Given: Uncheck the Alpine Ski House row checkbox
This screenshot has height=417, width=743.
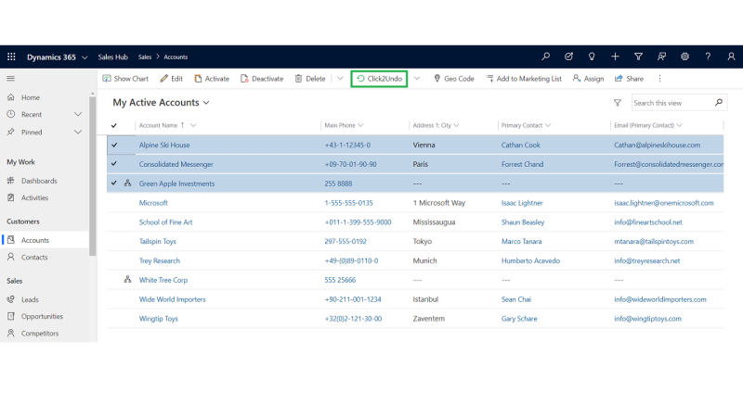Looking at the screenshot, I should point(114,145).
